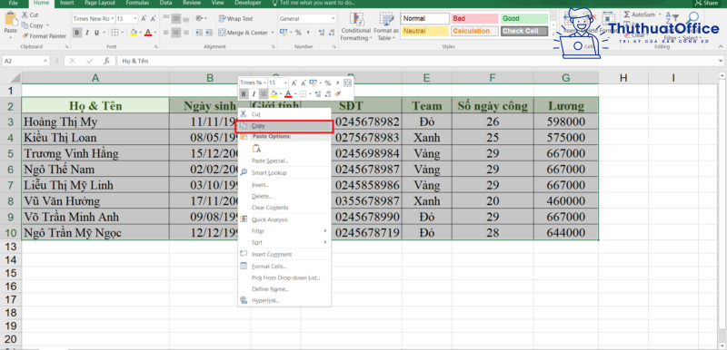Toggle Middle Align in ribbon
The image size is (727, 350).
pos(176,19)
